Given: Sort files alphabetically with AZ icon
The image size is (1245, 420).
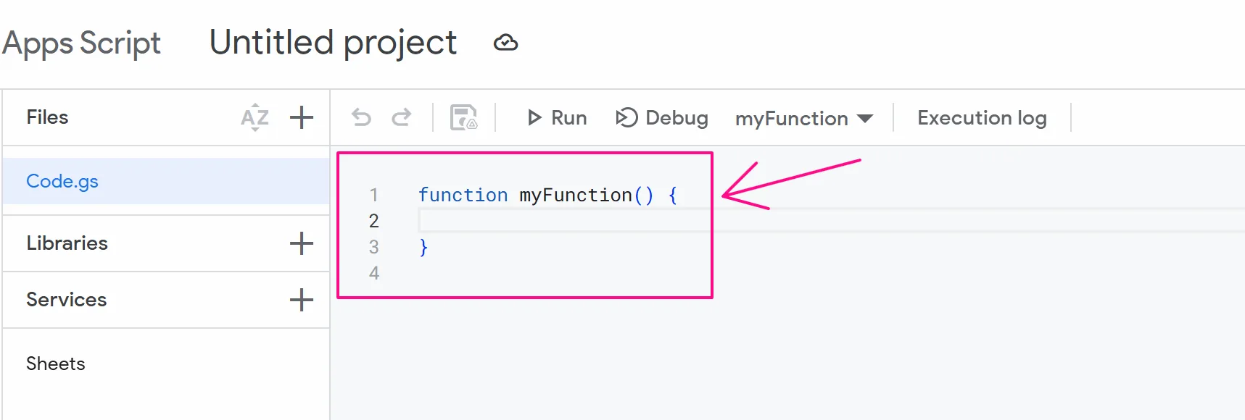Looking at the screenshot, I should [x=255, y=117].
